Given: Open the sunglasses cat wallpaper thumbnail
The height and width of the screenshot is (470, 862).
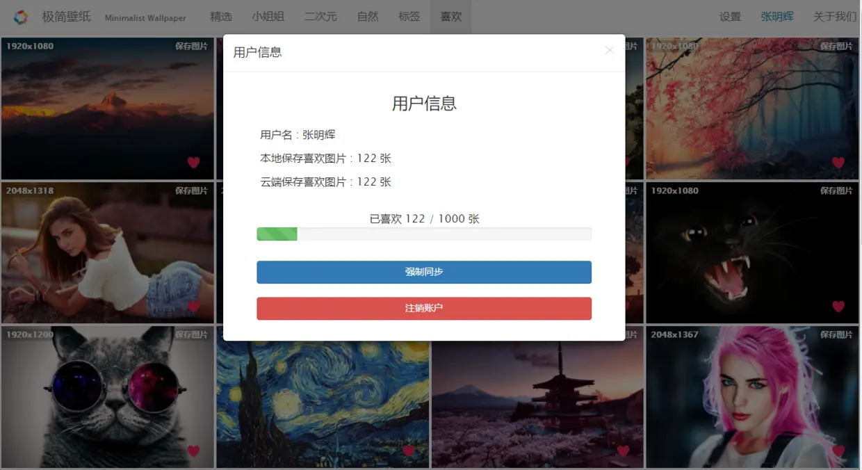Looking at the screenshot, I should [108, 397].
